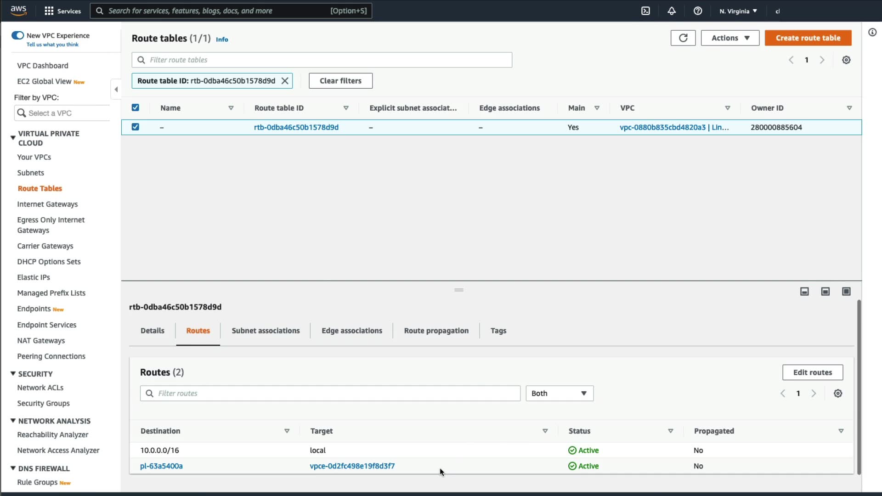Viewport: 882px width, 496px height.
Task: Open the Actions dropdown menu
Action: [730, 38]
